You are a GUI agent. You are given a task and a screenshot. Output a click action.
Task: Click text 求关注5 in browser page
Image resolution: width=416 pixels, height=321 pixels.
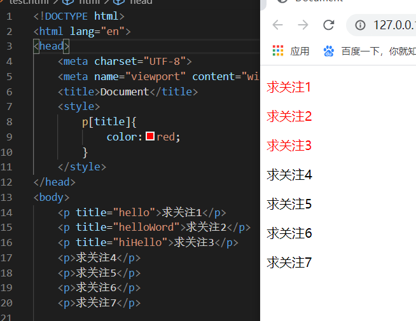[x=289, y=204]
